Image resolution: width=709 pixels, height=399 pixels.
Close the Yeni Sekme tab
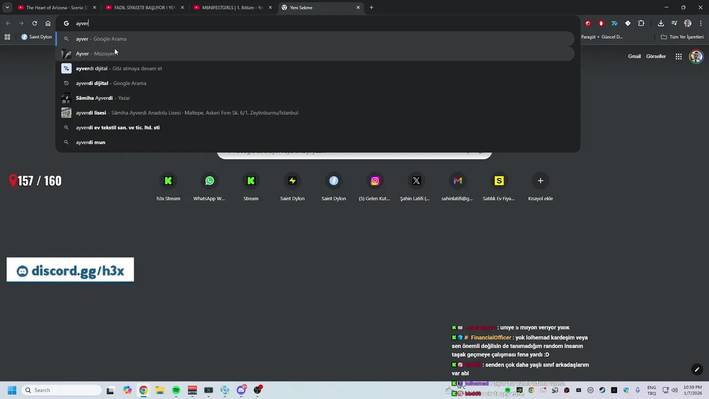click(358, 8)
